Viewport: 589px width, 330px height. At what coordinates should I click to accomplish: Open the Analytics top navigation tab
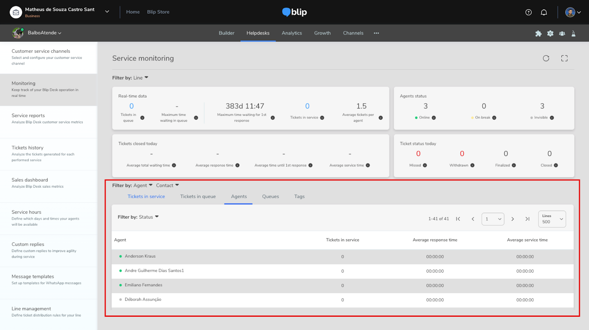[x=292, y=33]
